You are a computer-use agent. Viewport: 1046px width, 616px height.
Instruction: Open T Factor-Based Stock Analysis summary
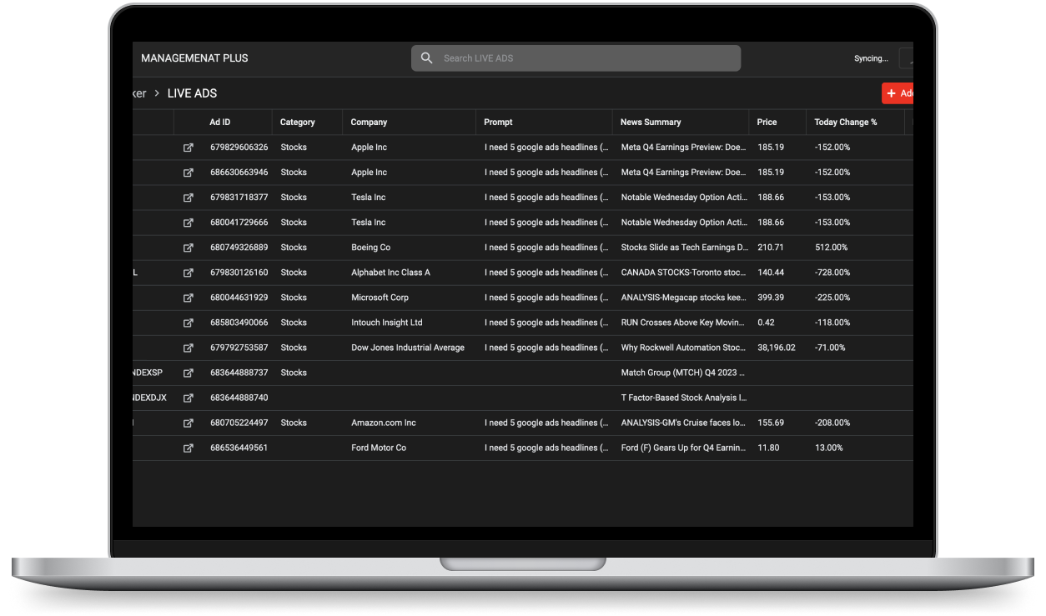[x=684, y=398]
